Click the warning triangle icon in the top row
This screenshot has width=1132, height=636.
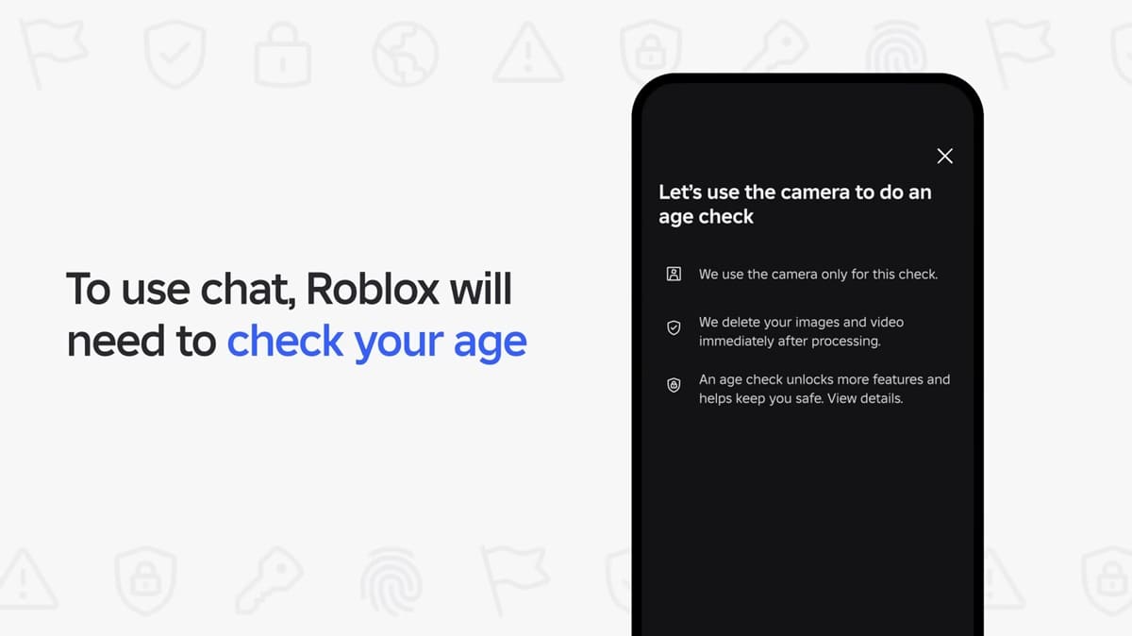pyautogui.click(x=528, y=53)
